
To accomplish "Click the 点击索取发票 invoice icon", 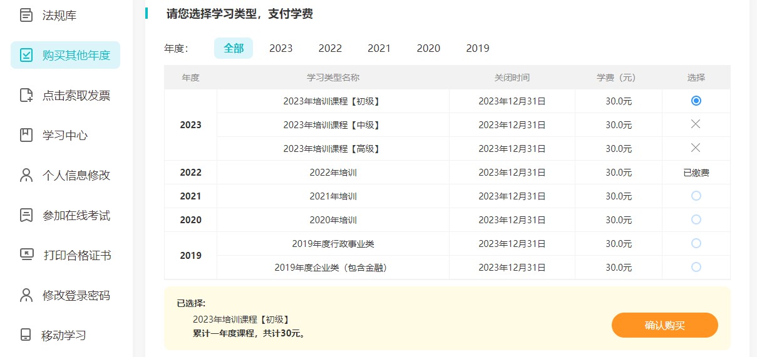I will [26, 95].
